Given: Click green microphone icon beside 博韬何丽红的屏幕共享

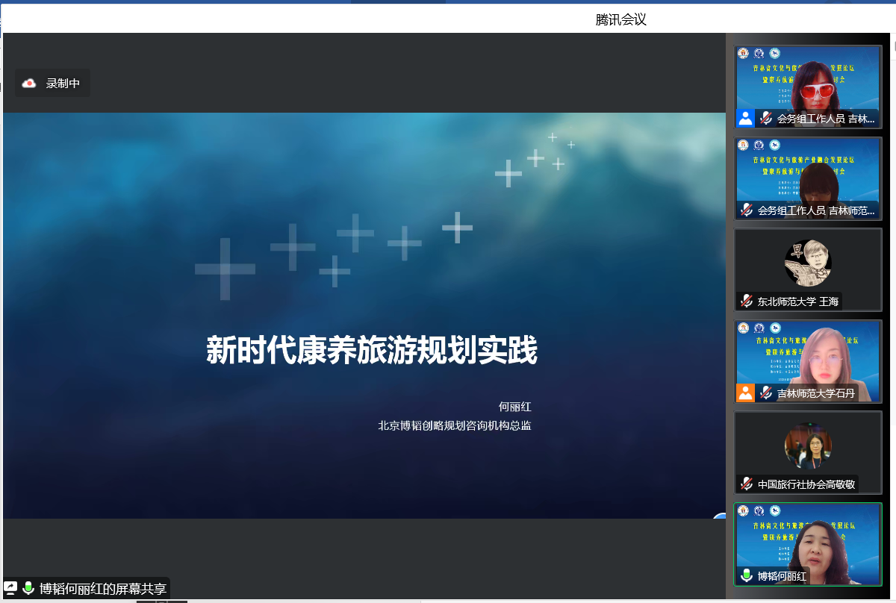Looking at the screenshot, I should [x=28, y=588].
